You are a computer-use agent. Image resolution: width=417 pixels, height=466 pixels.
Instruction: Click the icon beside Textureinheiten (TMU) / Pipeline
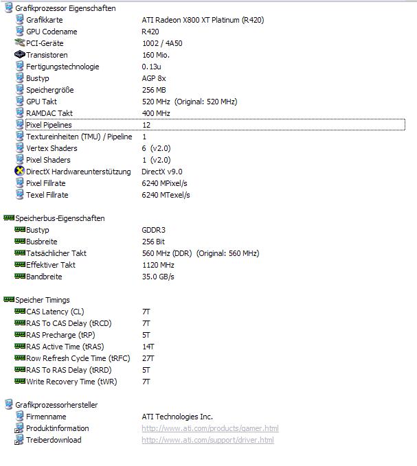(x=20, y=137)
